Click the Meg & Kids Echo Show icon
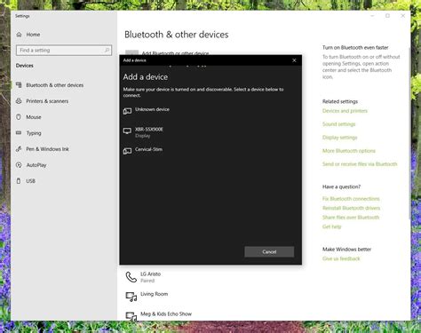Image resolution: width=421 pixels, height=333 pixels. pyautogui.click(x=131, y=316)
